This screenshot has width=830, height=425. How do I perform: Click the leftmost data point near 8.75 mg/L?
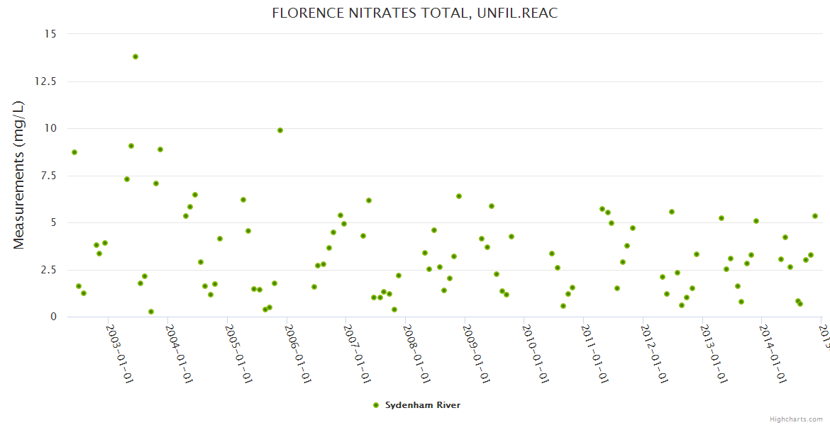pyautogui.click(x=74, y=152)
